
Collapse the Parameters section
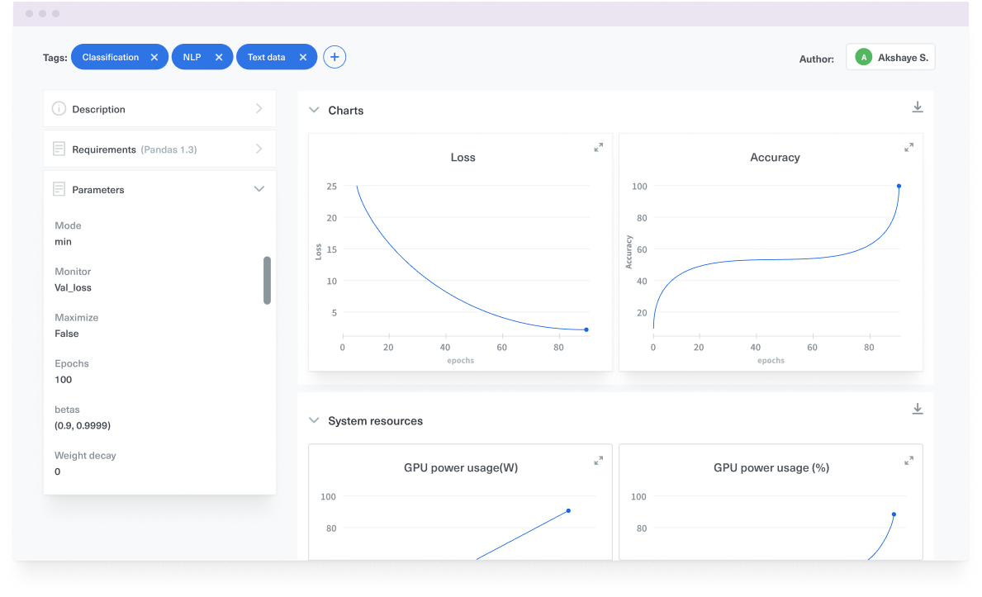(x=259, y=188)
